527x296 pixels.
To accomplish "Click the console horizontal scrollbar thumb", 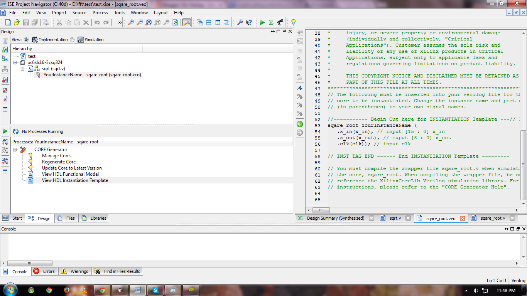I will pos(29,264).
